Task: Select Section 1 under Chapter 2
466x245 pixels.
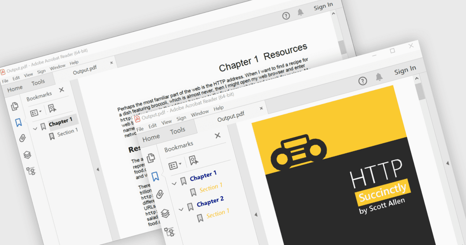Action: click(218, 213)
